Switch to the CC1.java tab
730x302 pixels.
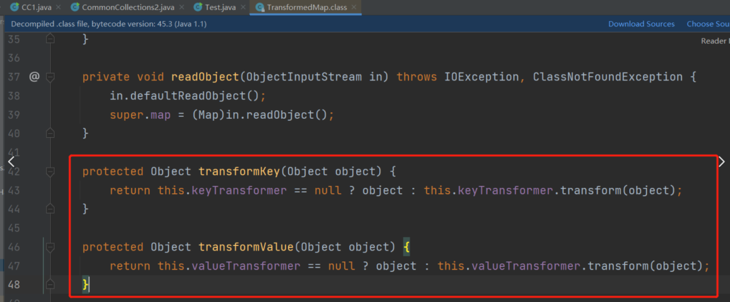(36, 7)
